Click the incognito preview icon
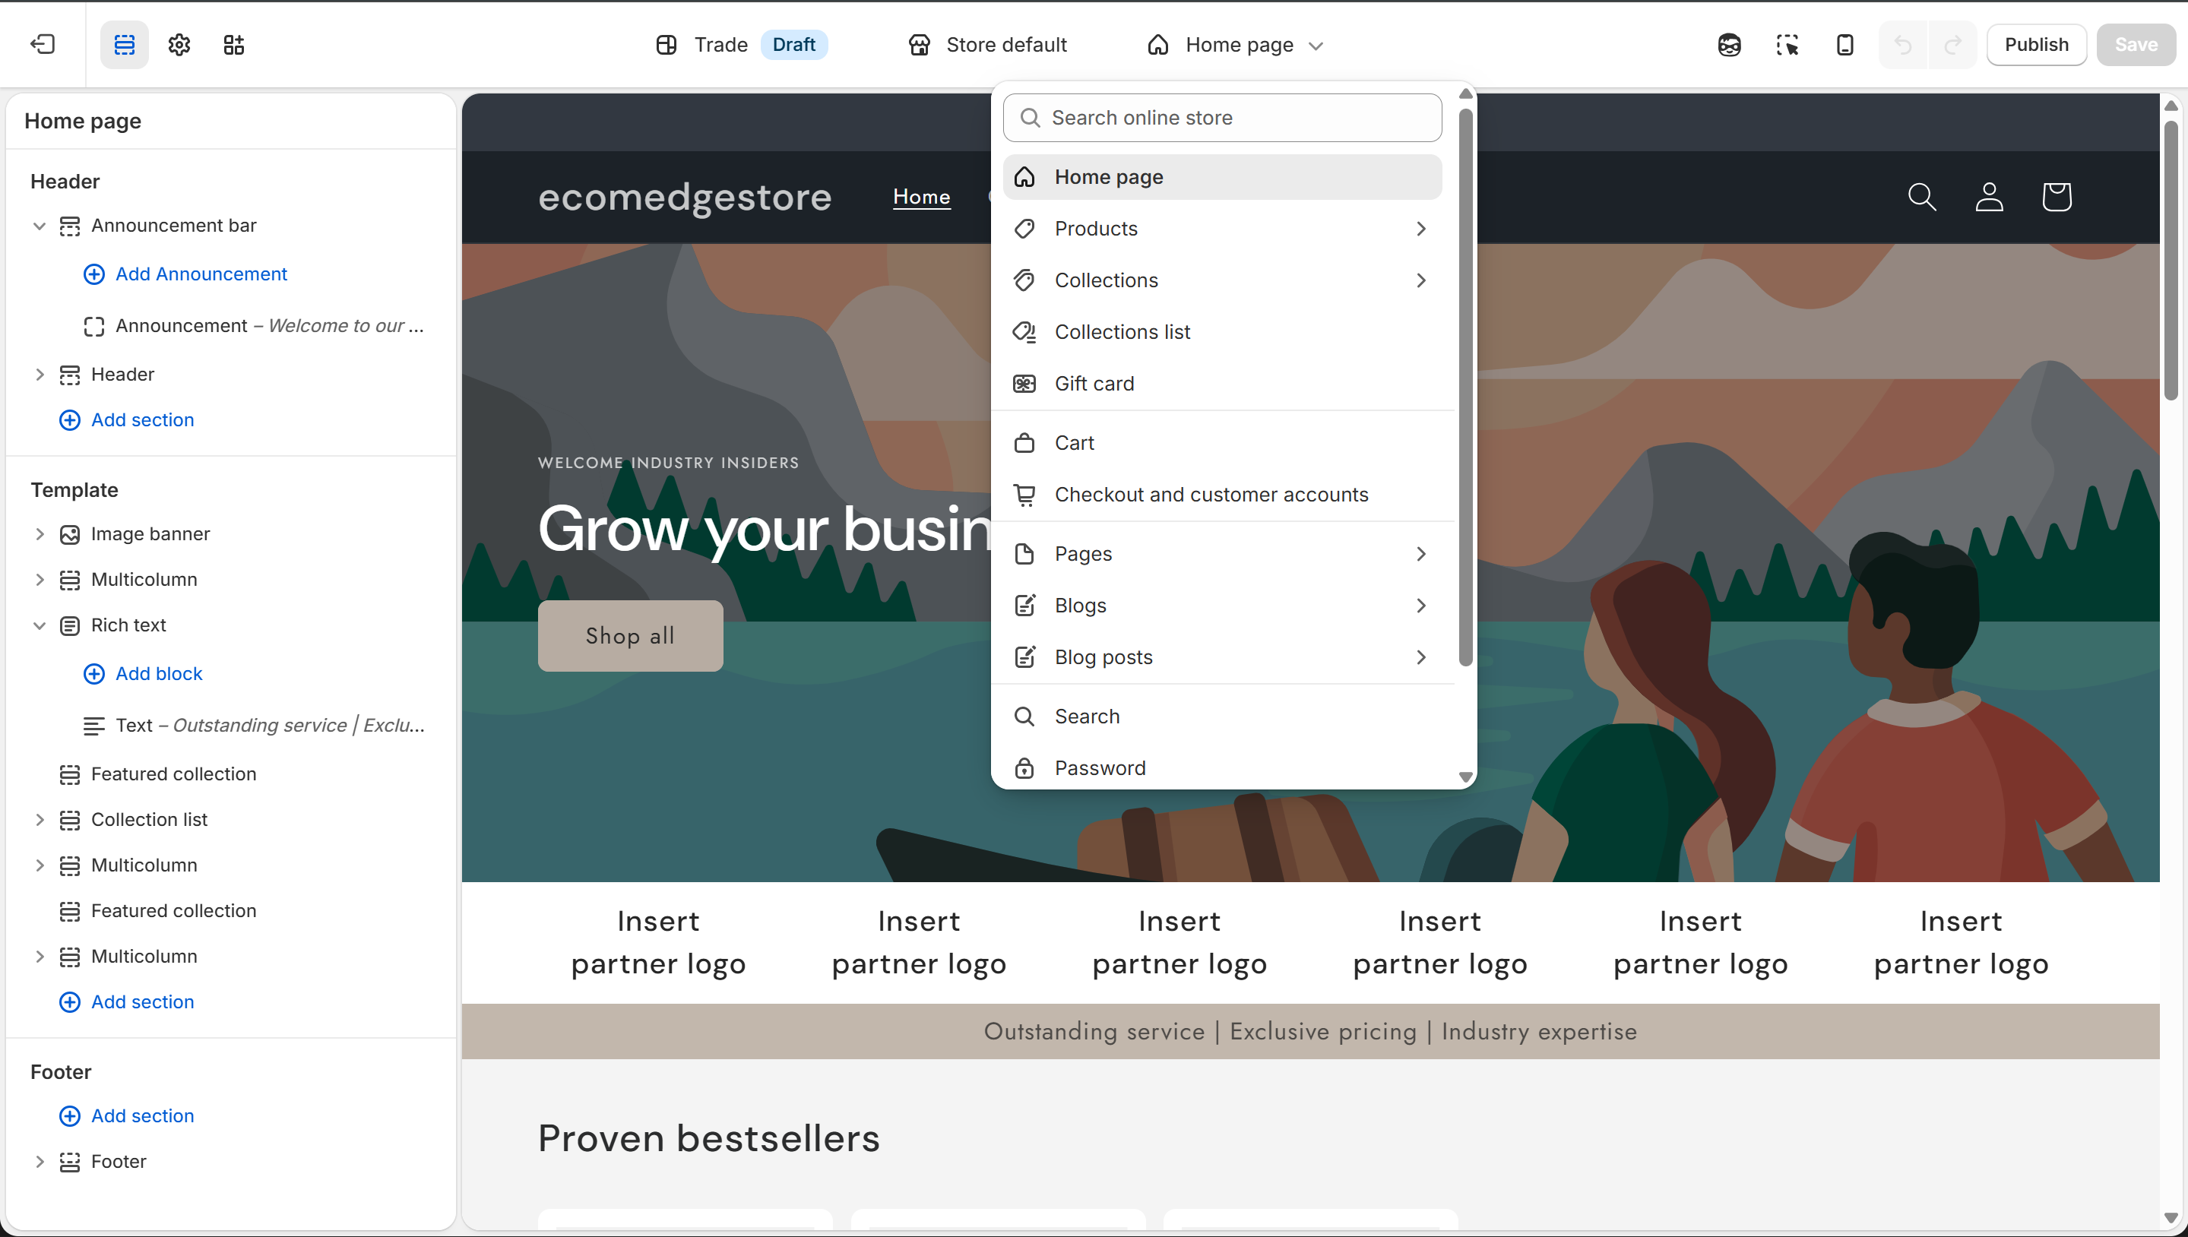Viewport: 2188px width, 1237px height. click(1730, 44)
